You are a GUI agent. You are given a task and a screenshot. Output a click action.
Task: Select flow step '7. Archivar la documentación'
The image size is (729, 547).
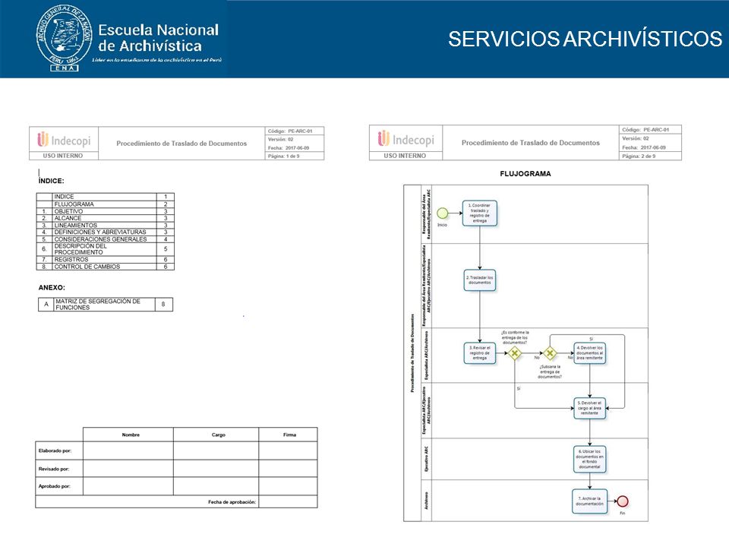[x=589, y=501]
